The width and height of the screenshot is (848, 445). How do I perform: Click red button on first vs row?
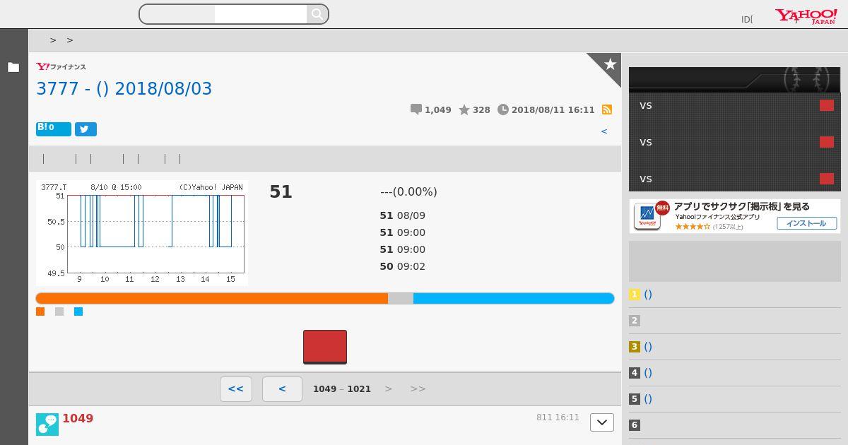[x=827, y=105]
